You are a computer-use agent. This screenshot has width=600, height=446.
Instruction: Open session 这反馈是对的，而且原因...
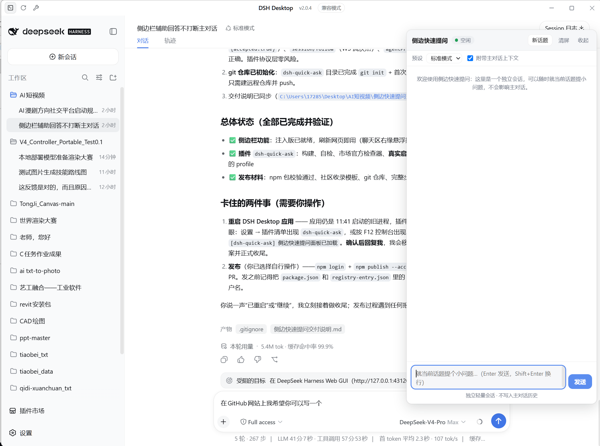coord(63,187)
